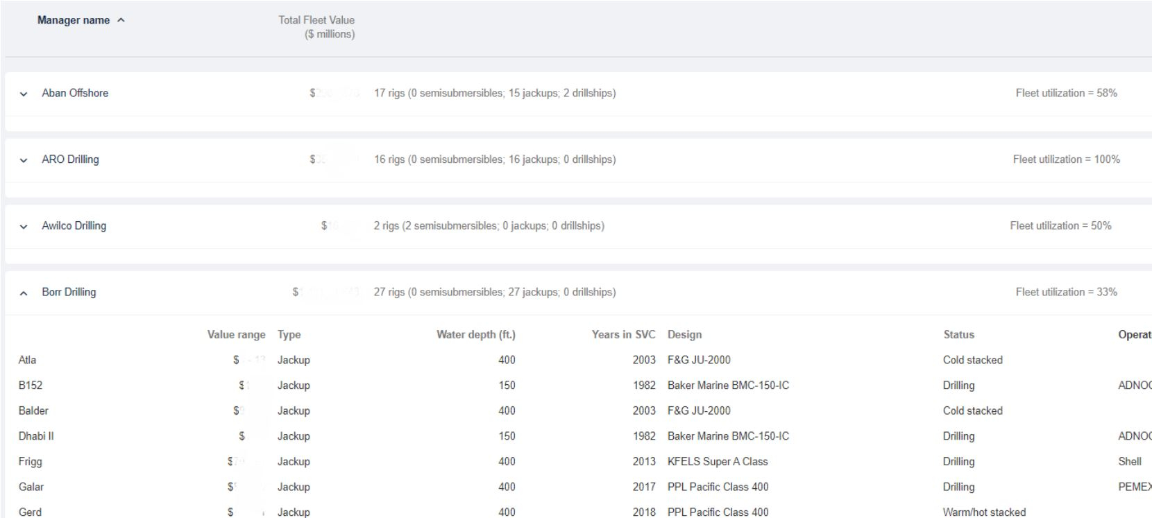This screenshot has height=518, width=1152.
Task: Click the Total Fleet Value column header
Action: [316, 27]
